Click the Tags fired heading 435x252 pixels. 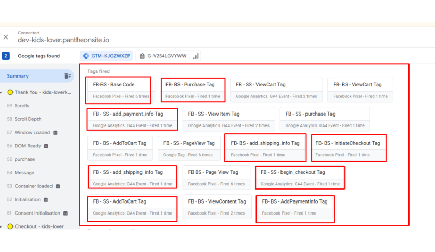point(98,71)
